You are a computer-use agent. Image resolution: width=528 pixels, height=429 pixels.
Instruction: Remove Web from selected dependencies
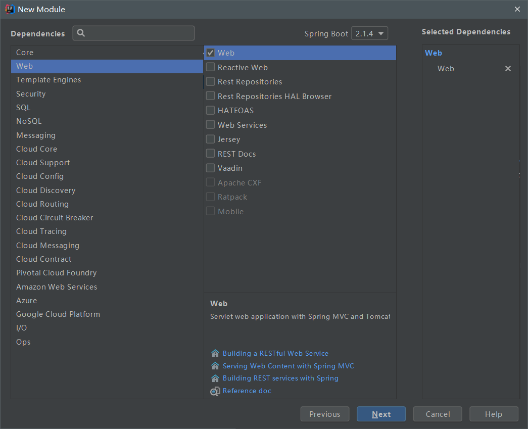(508, 69)
